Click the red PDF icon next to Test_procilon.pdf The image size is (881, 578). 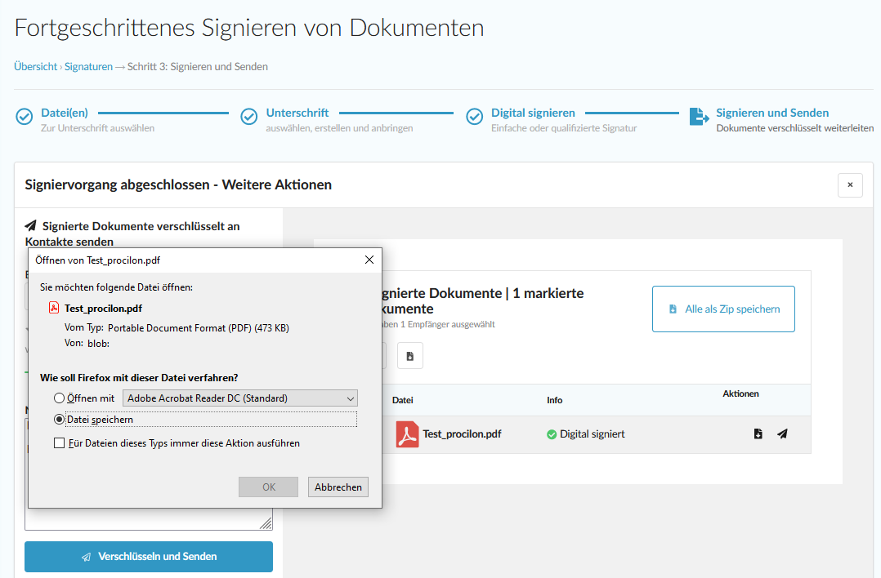(407, 434)
